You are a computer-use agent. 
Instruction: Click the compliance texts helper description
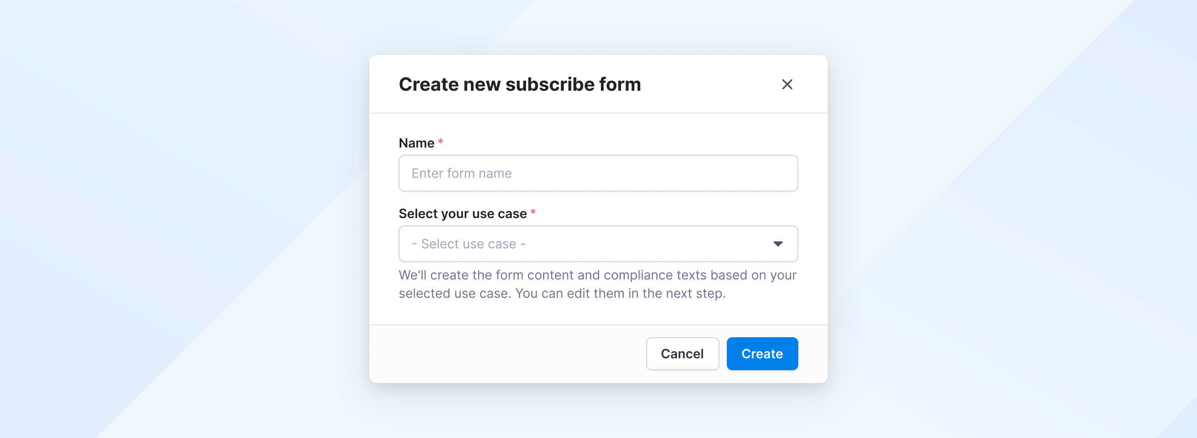(x=598, y=284)
